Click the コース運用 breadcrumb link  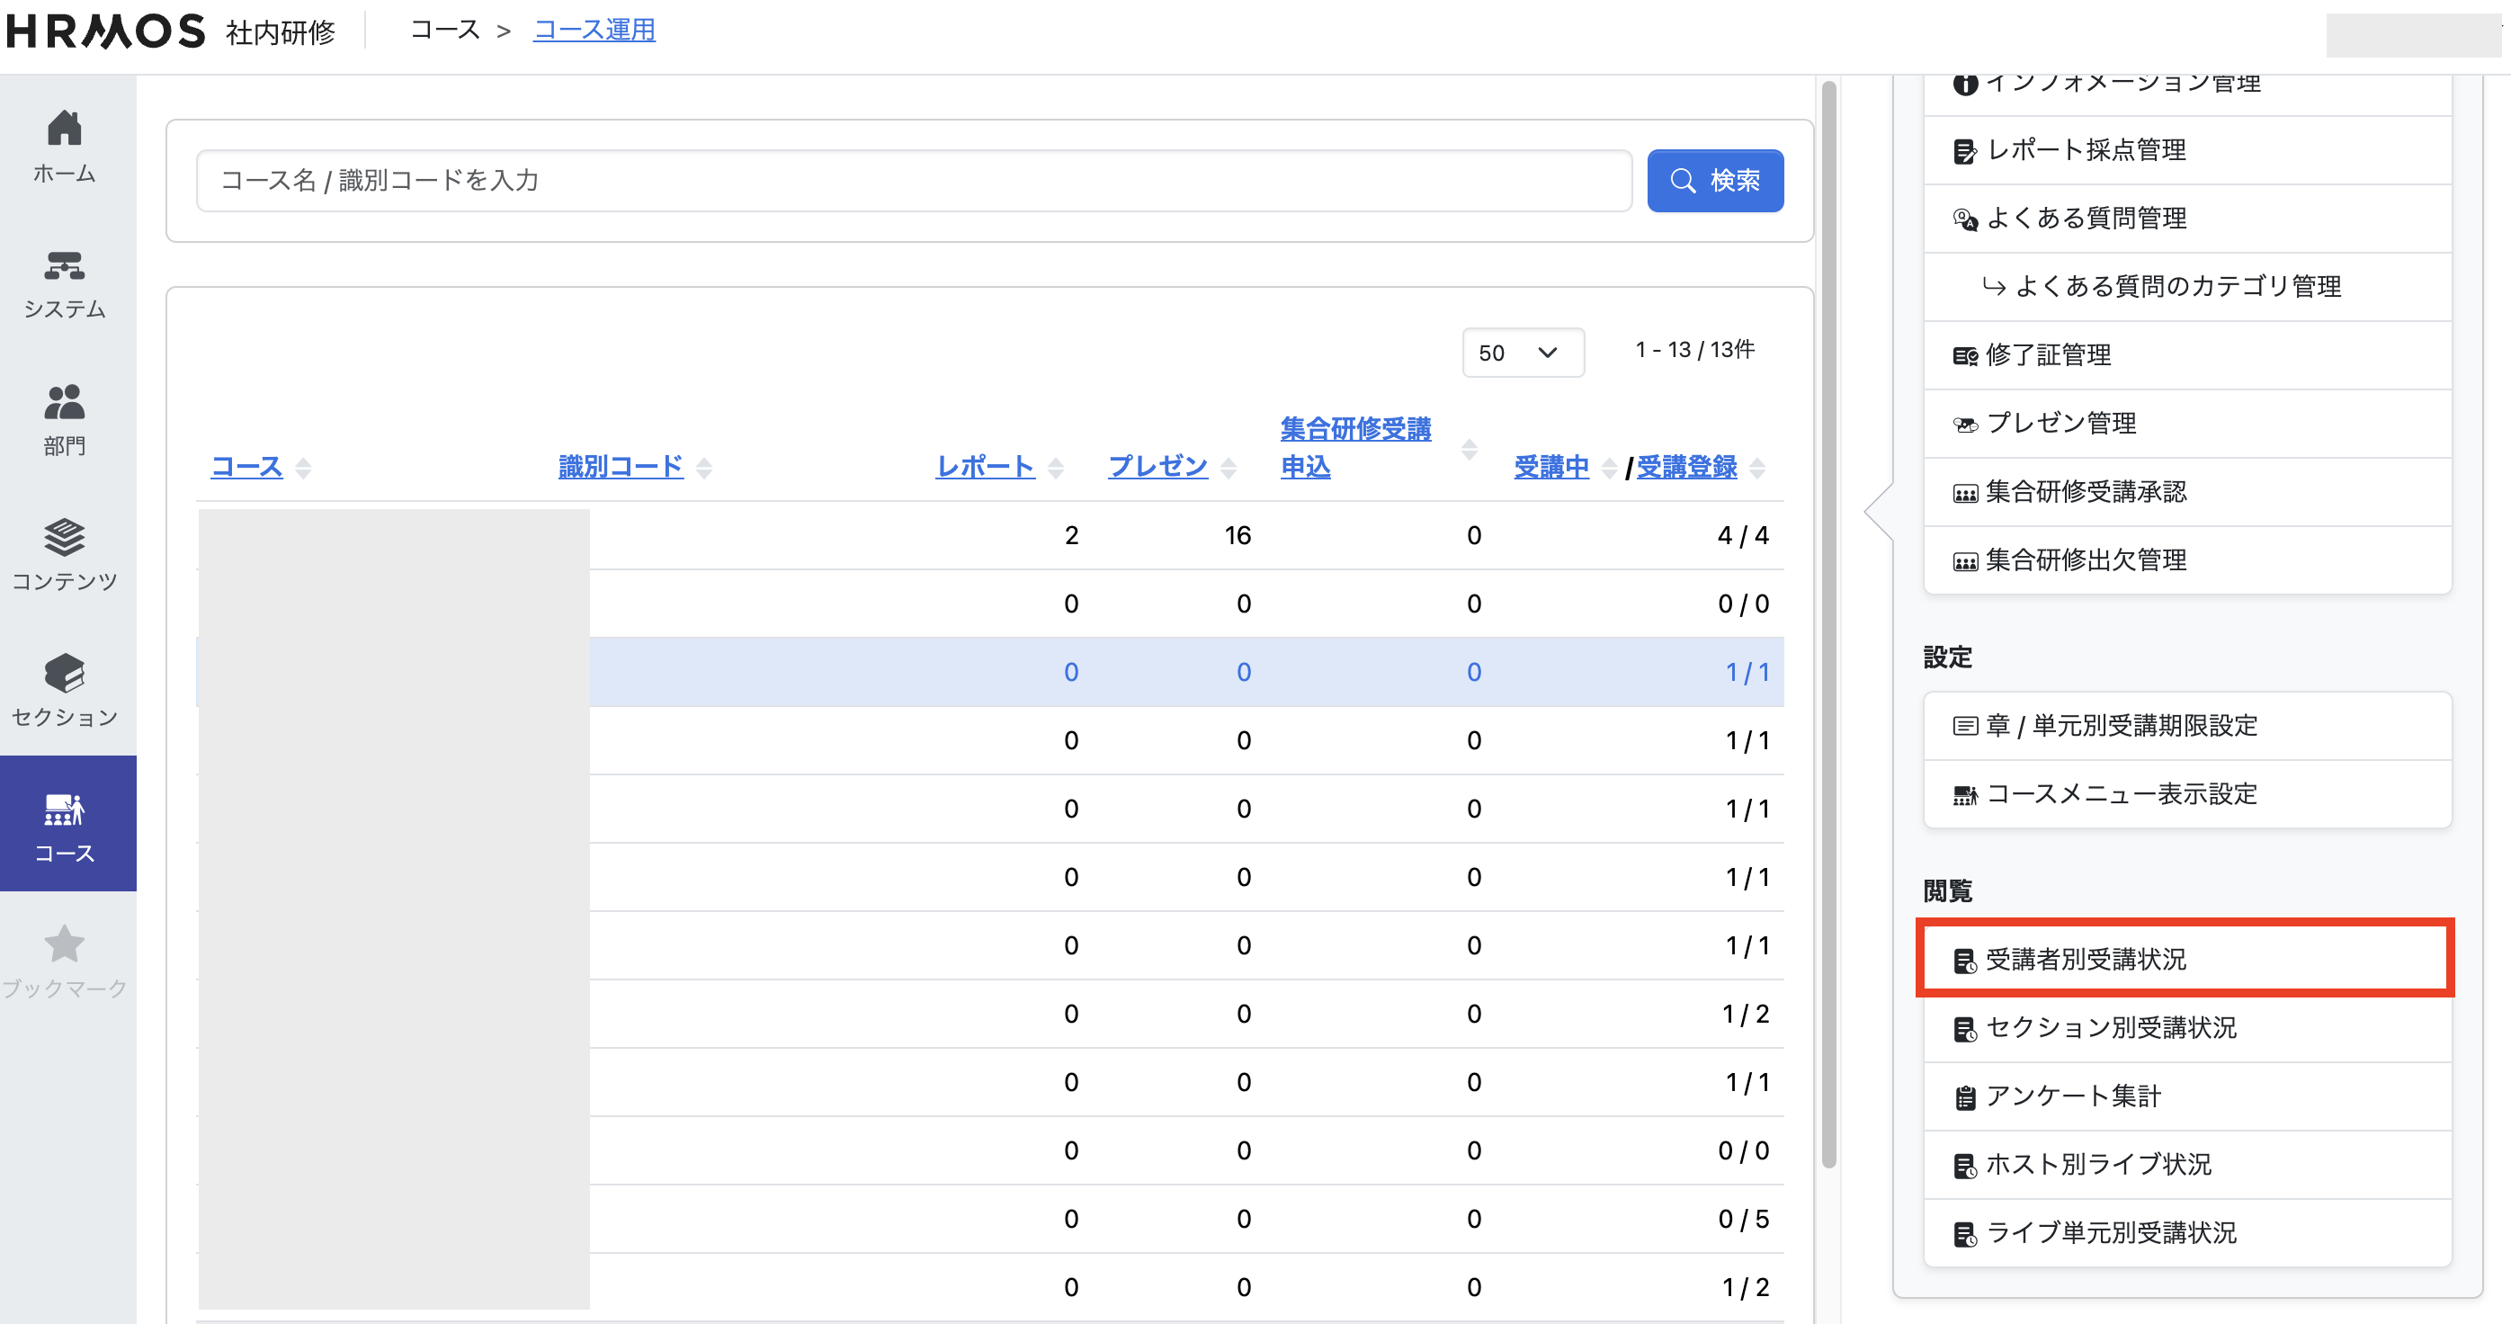click(594, 31)
